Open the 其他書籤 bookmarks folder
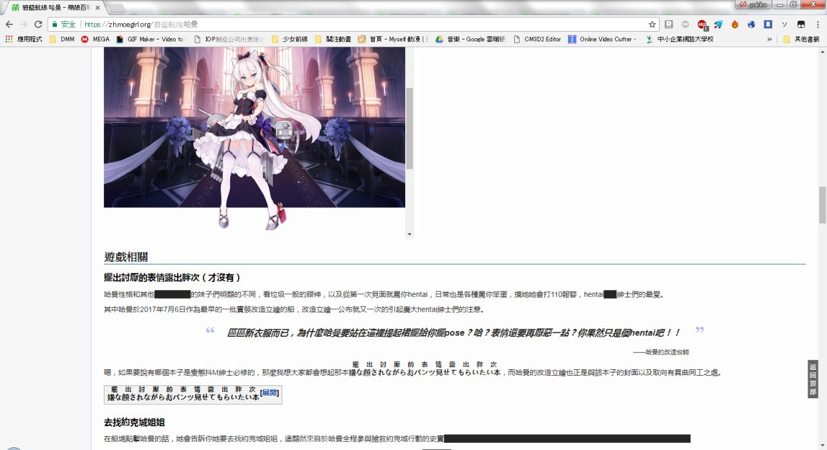The width and height of the screenshot is (827, 450). (x=801, y=39)
